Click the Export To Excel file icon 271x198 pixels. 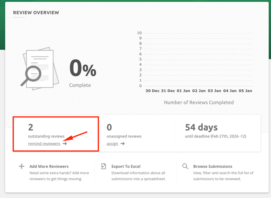point(104,166)
